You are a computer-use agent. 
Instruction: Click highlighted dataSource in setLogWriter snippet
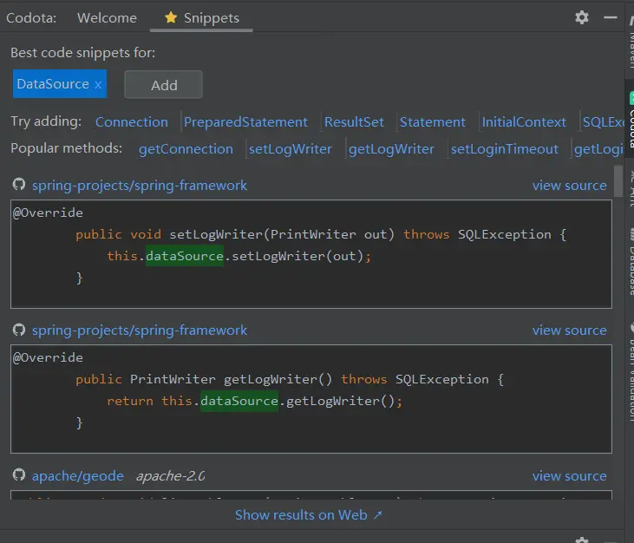coord(185,256)
